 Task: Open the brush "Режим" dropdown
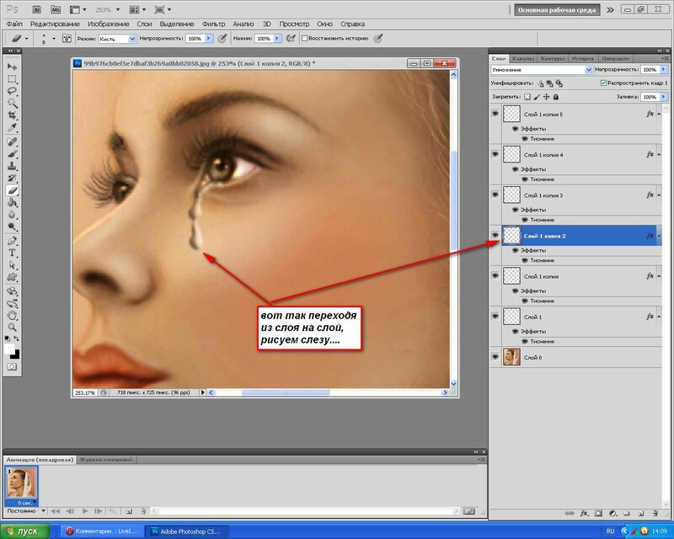(x=117, y=39)
